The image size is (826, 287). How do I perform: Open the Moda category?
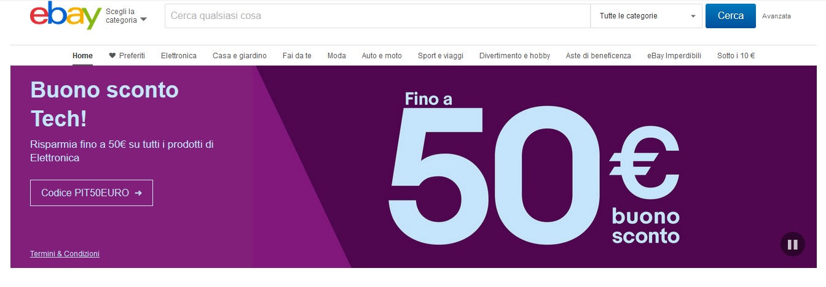[337, 56]
